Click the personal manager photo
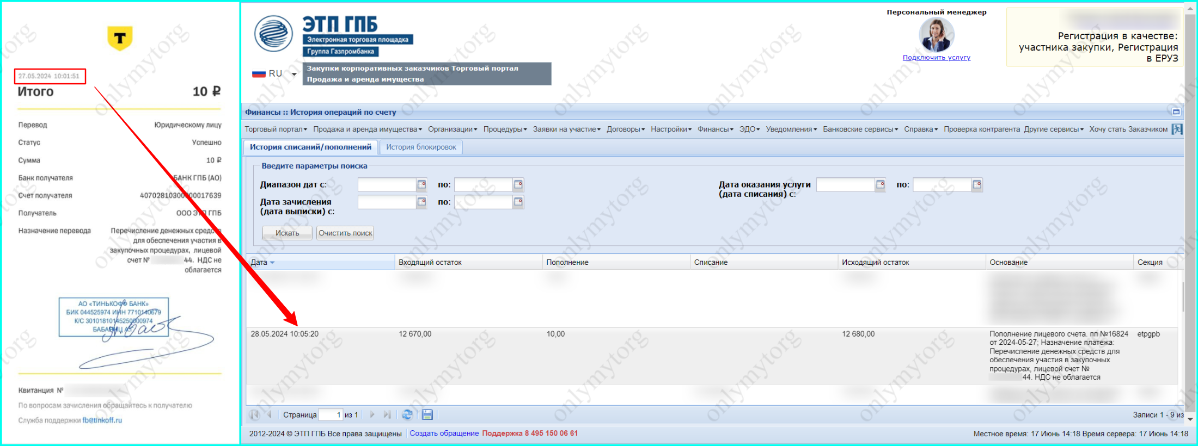Screen dimensions: 1198x446 937,35
